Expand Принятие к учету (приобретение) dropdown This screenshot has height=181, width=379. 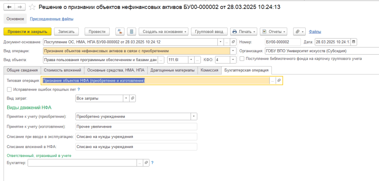[194, 117]
